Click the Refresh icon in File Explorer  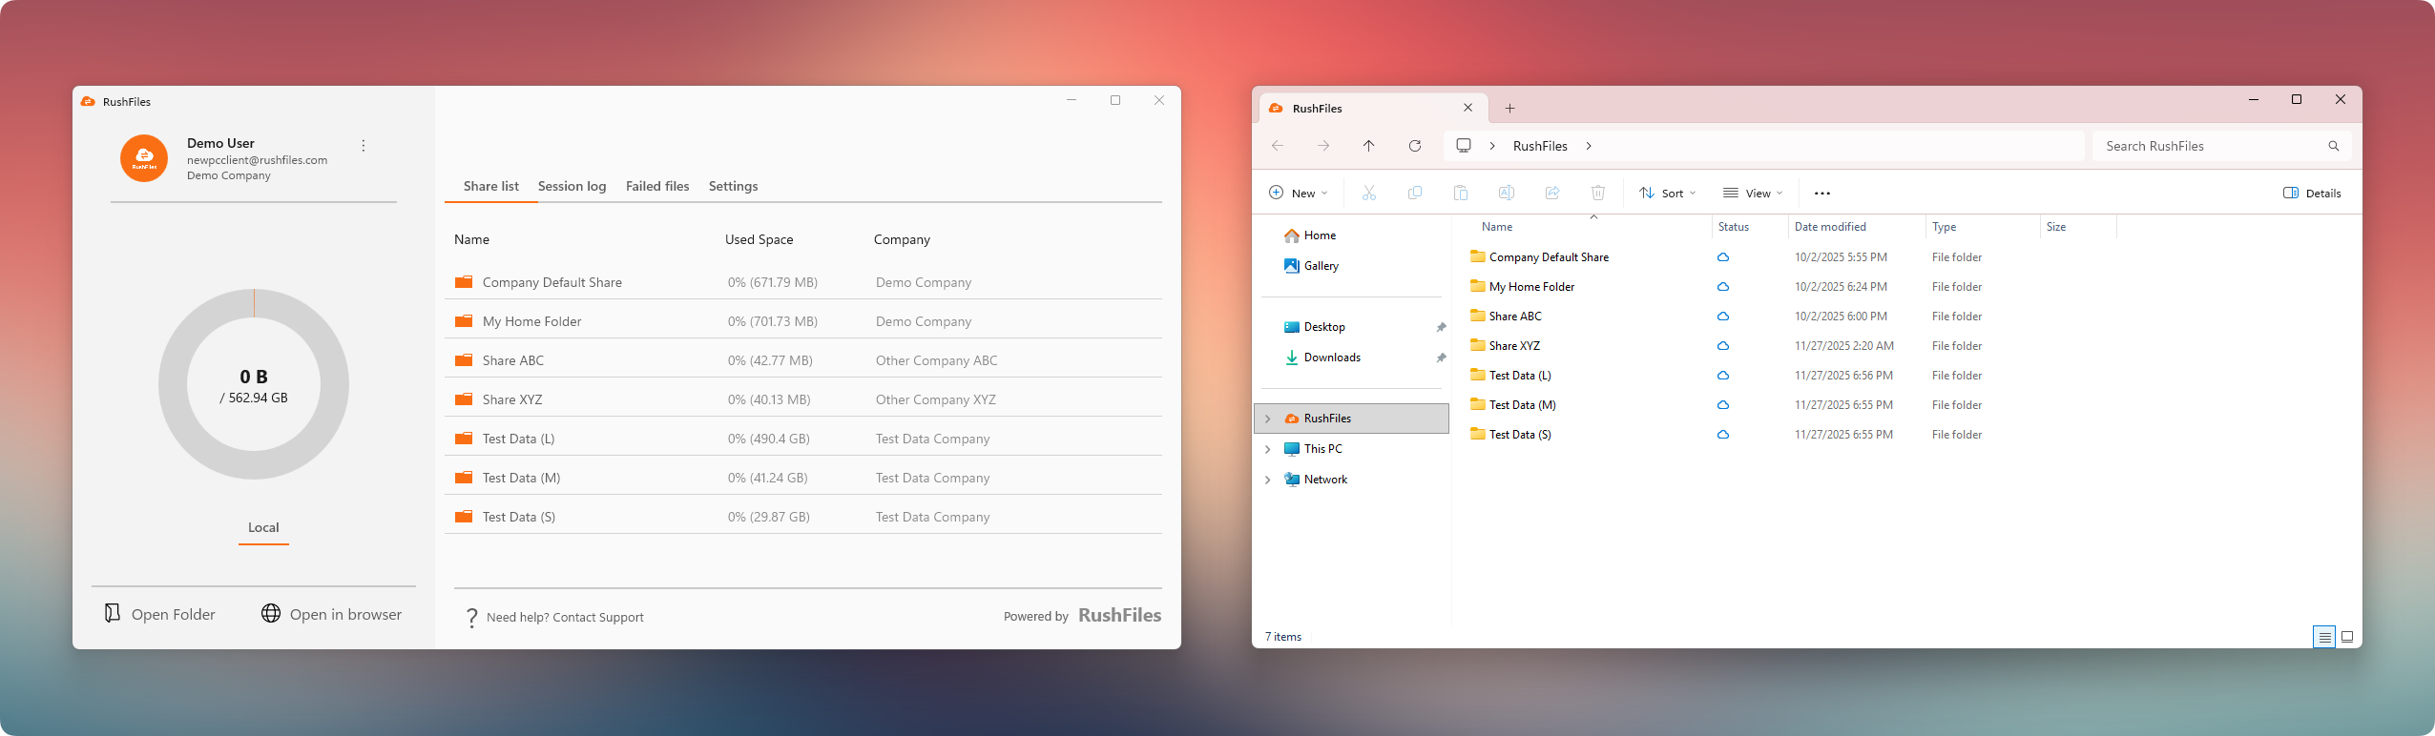(1415, 146)
